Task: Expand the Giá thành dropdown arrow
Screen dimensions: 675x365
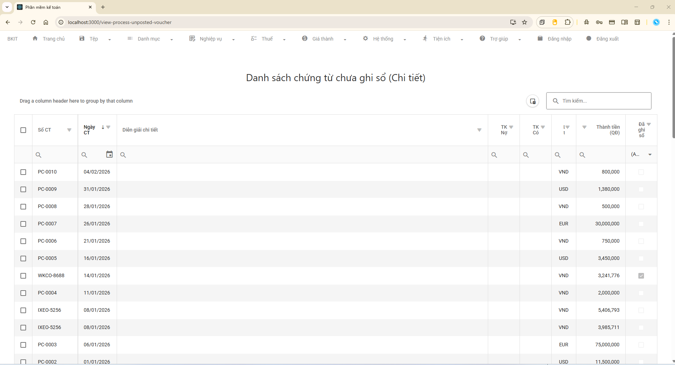Action: [x=345, y=39]
